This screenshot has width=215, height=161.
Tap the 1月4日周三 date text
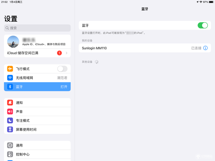[16, 2]
